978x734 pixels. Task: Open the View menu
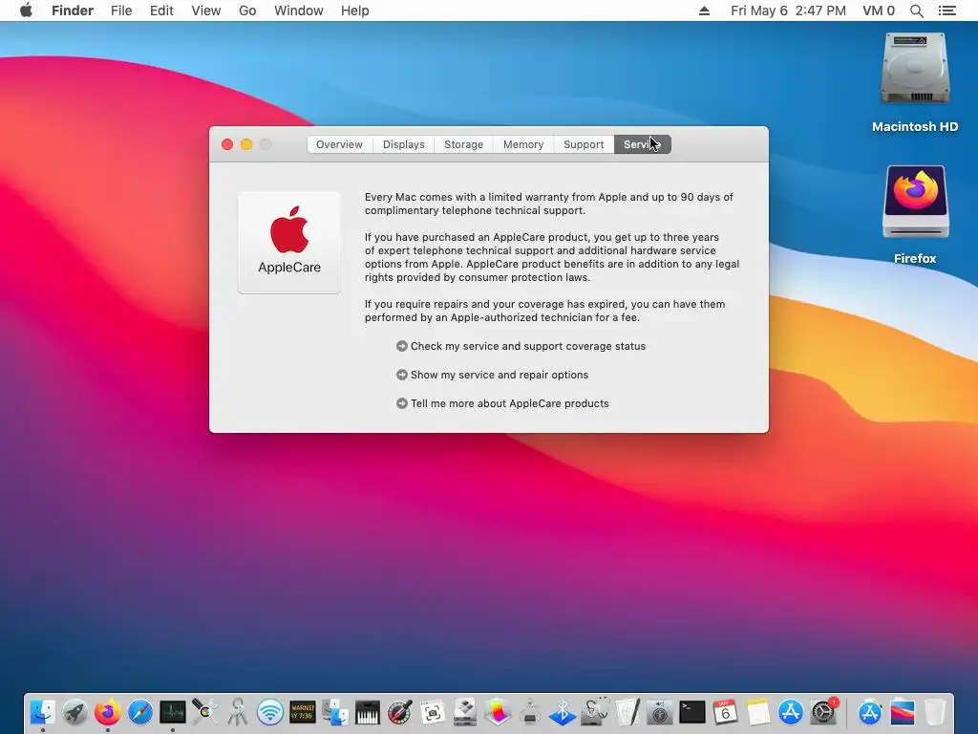(x=206, y=11)
